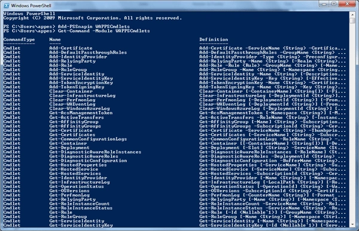Click Add-Rule in the Name column
The image size is (359, 231).
tap(60, 66)
